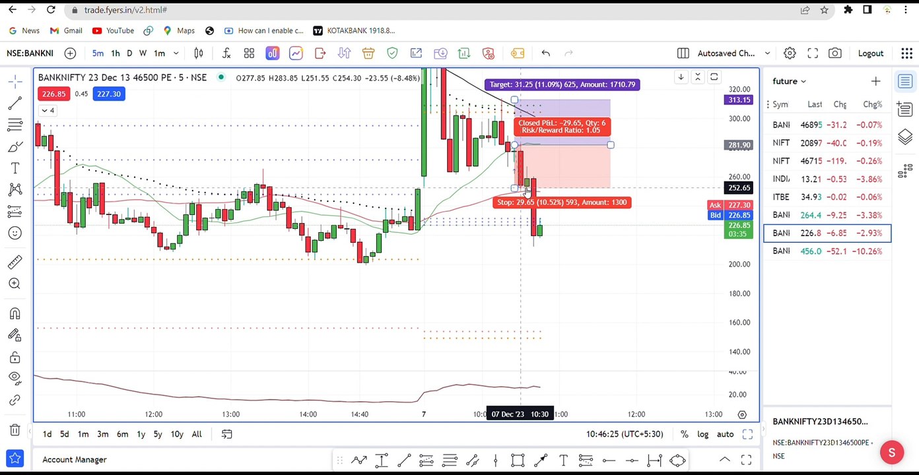Image resolution: width=919 pixels, height=475 pixels.
Task: Click the blue 227.30 buy price button
Action: tap(109, 94)
